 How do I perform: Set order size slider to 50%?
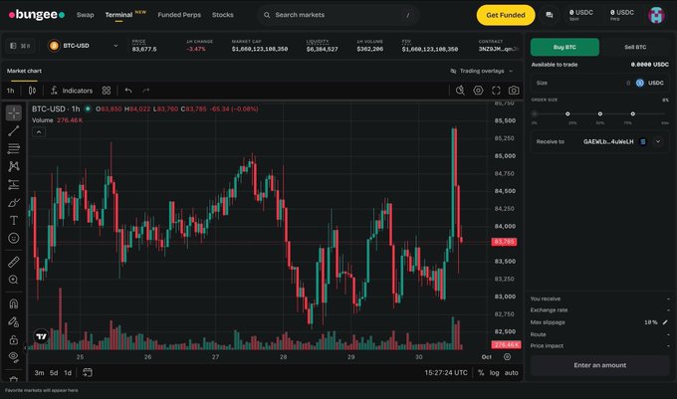pyautogui.click(x=600, y=113)
